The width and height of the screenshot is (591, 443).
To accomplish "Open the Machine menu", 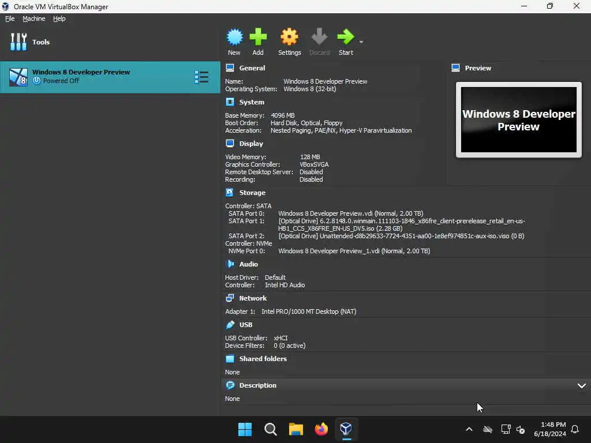I will click(x=33, y=18).
